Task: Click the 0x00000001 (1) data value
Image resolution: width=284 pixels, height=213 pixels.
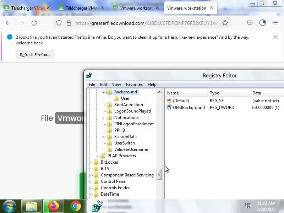Action: point(266,108)
